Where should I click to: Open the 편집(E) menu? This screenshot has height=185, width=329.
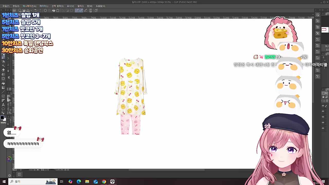(16, 6)
